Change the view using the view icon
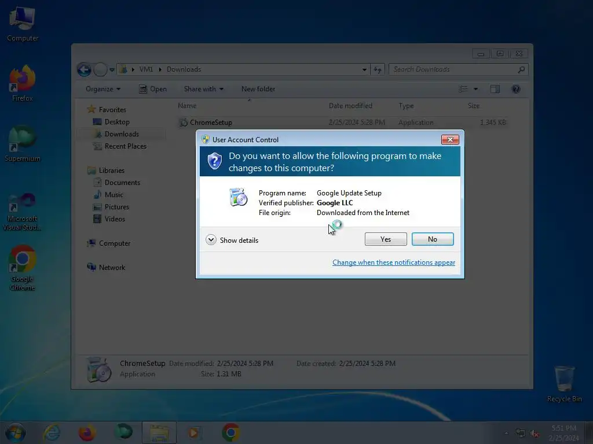The width and height of the screenshot is (593, 444). 463,89
